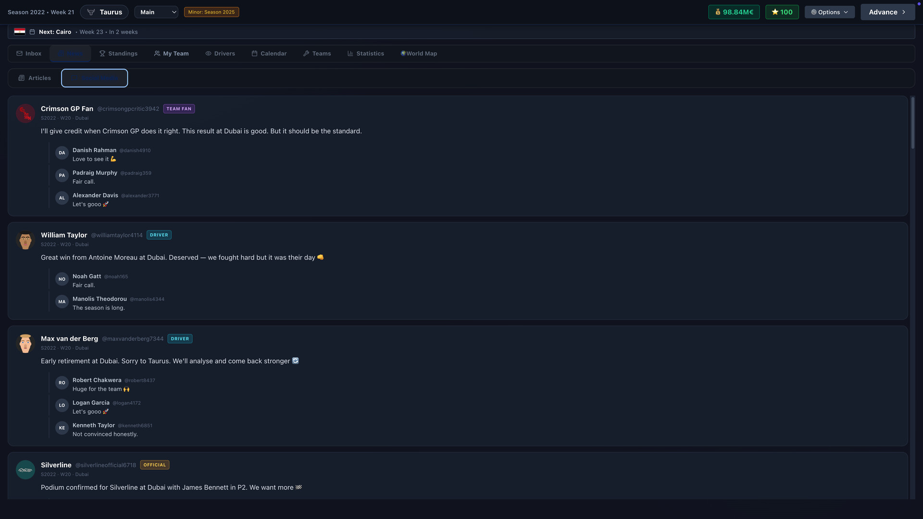The width and height of the screenshot is (923, 519).
Task: Click the Next: Cairo race label
Action: [x=55, y=32]
